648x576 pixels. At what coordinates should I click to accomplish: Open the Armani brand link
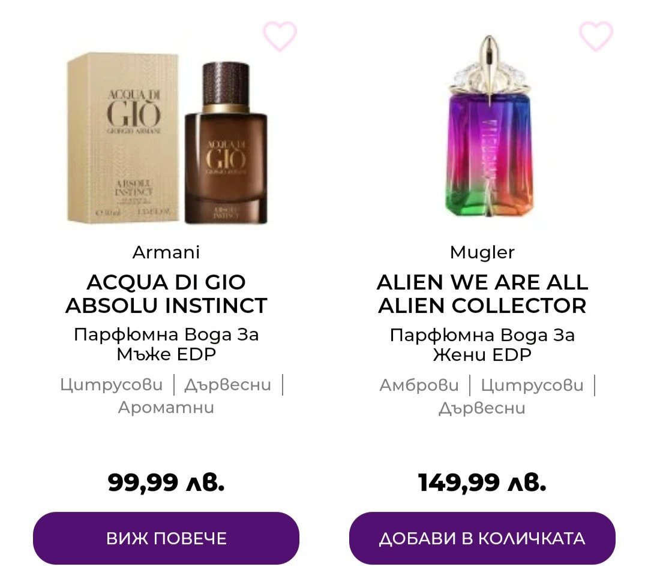(166, 252)
